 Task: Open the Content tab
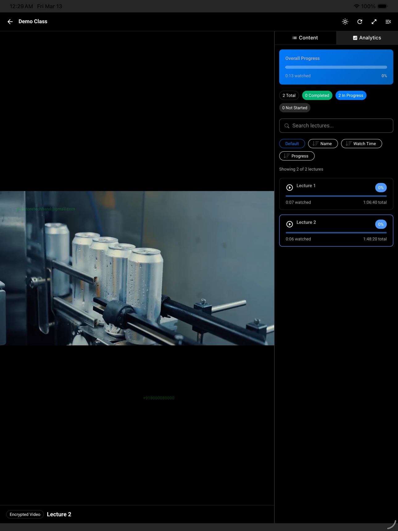click(305, 38)
